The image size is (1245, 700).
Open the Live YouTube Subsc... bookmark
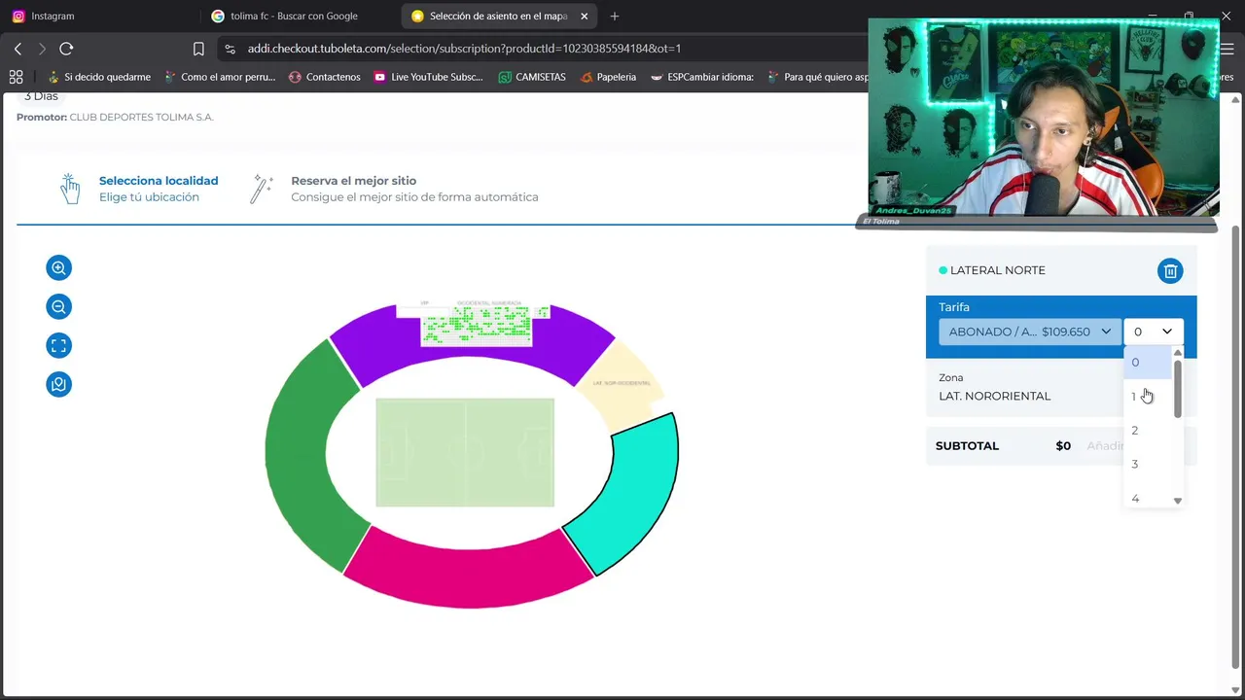tap(428, 77)
